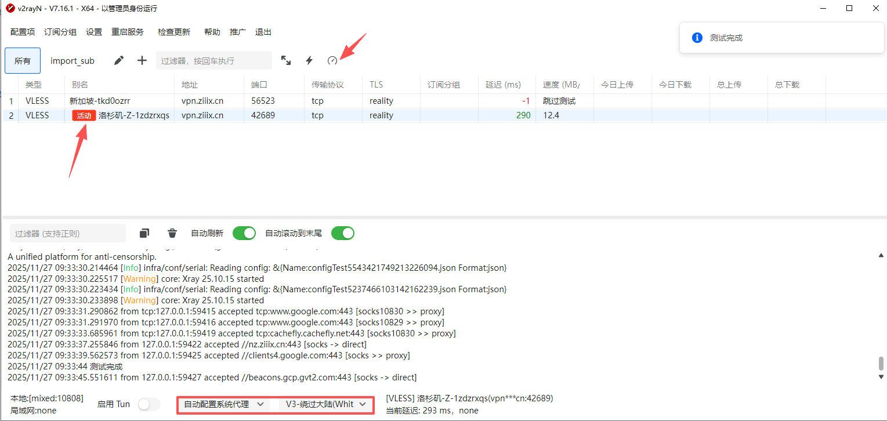Click the blue info icon in notification
Screen dimensions: 887x421
[x=697, y=38]
